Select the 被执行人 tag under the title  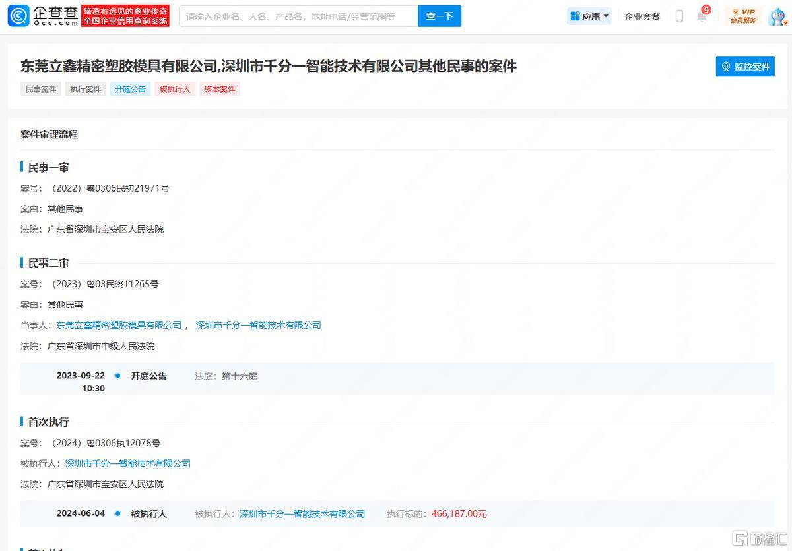(176, 89)
